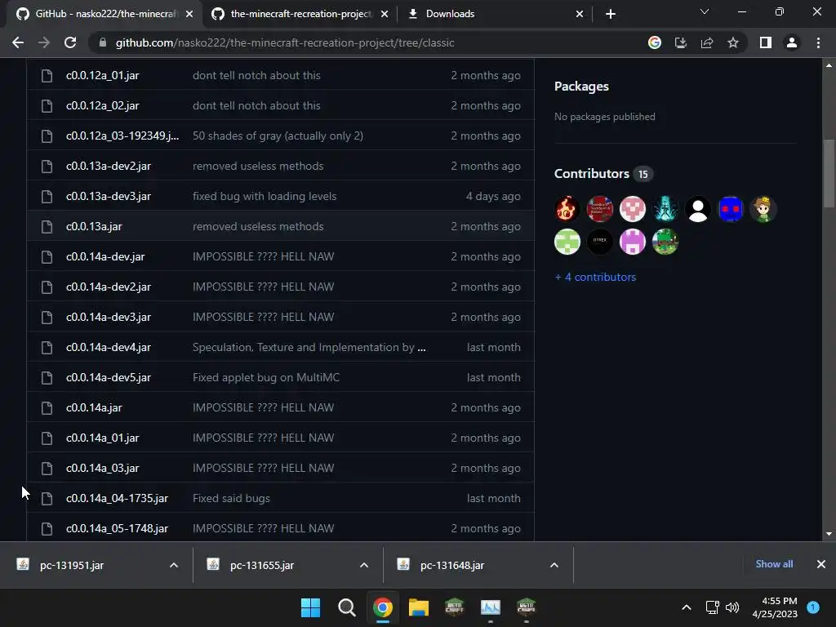836x627 pixels.
Task: Click '+ 4 contributors' link
Action: pyautogui.click(x=595, y=277)
